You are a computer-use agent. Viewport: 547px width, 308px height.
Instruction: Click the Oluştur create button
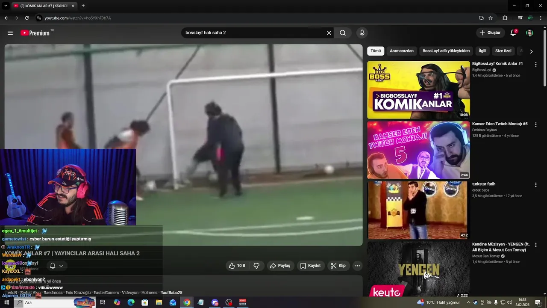[x=491, y=33]
